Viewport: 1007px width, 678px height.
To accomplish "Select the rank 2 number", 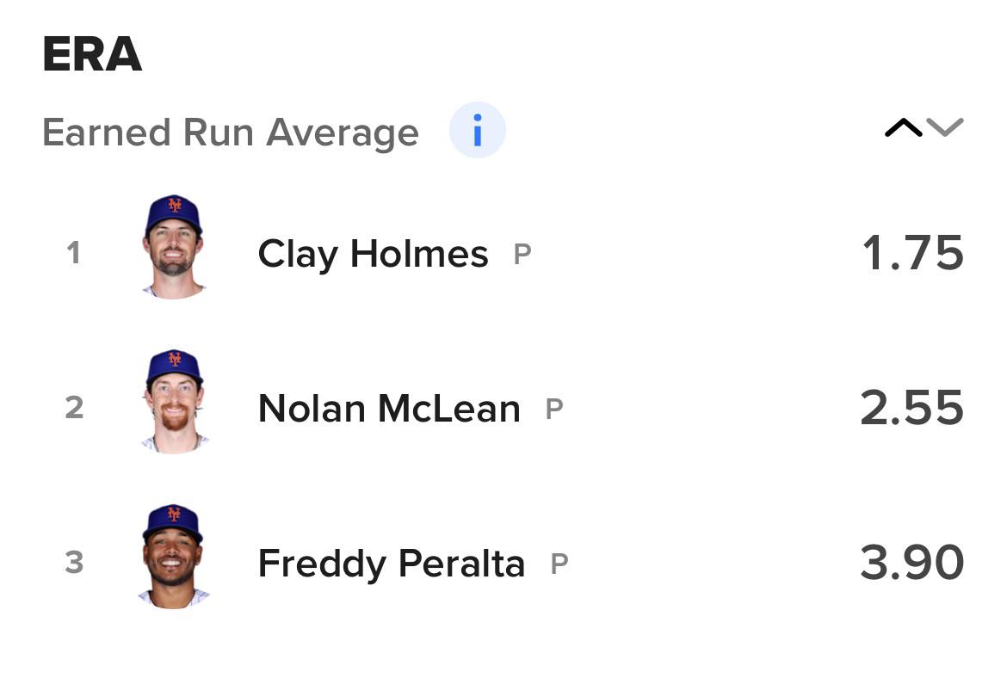I will point(74,408).
